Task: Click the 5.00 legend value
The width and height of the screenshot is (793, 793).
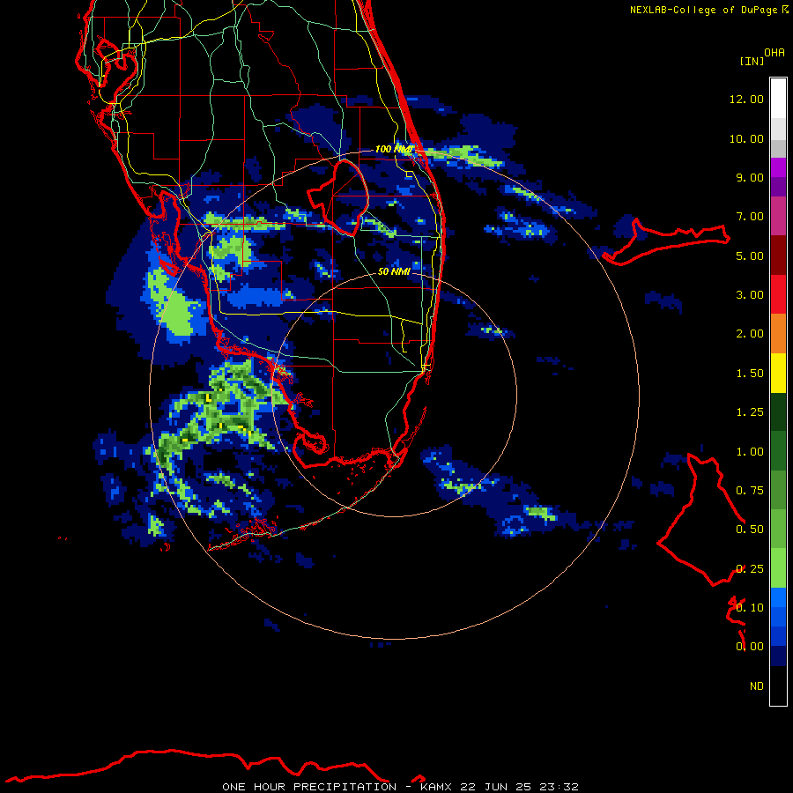Action: [x=750, y=256]
